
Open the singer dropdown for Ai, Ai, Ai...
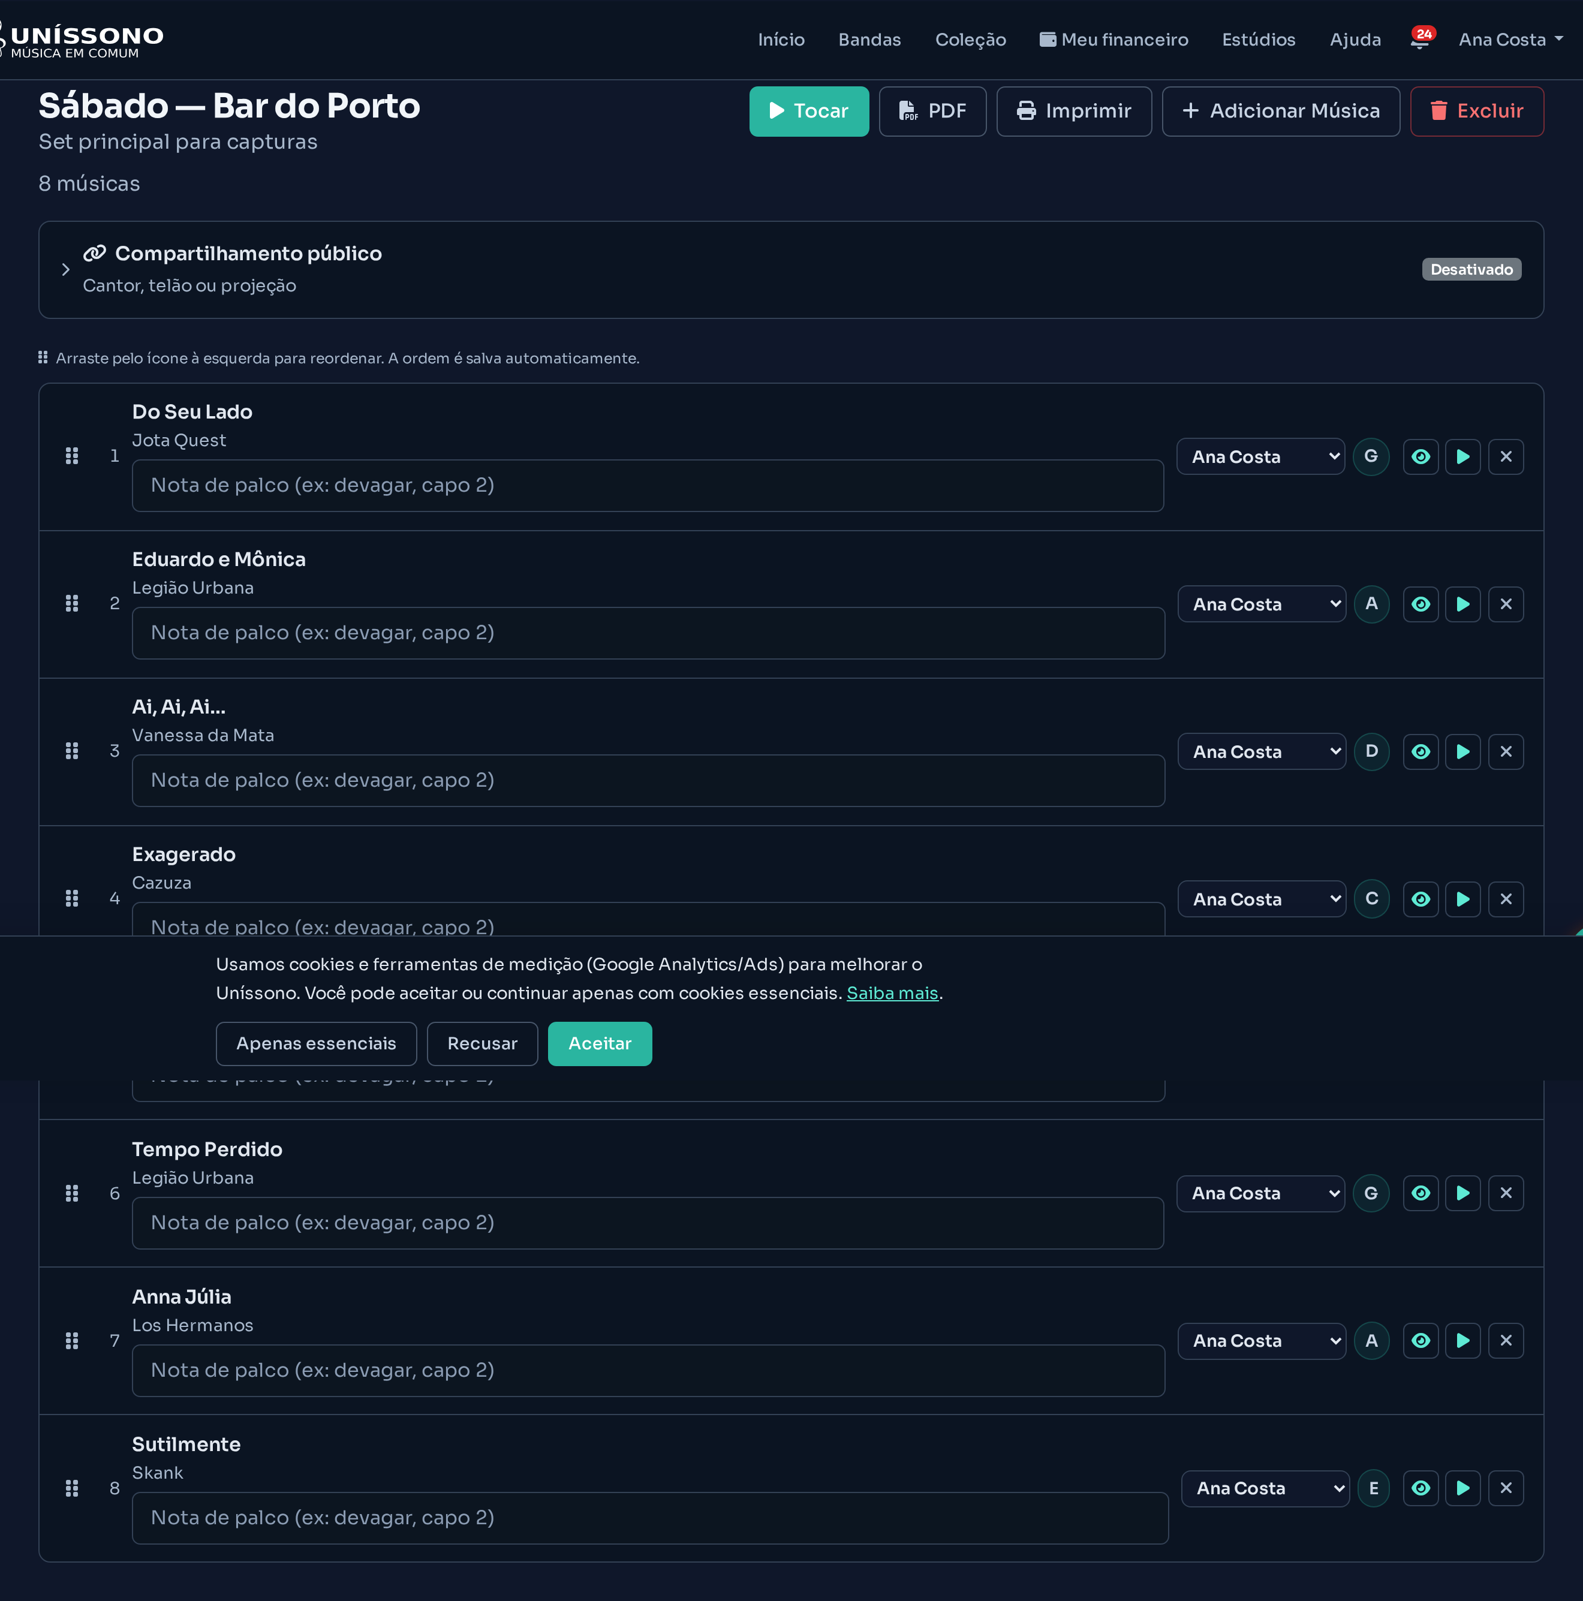click(x=1262, y=751)
